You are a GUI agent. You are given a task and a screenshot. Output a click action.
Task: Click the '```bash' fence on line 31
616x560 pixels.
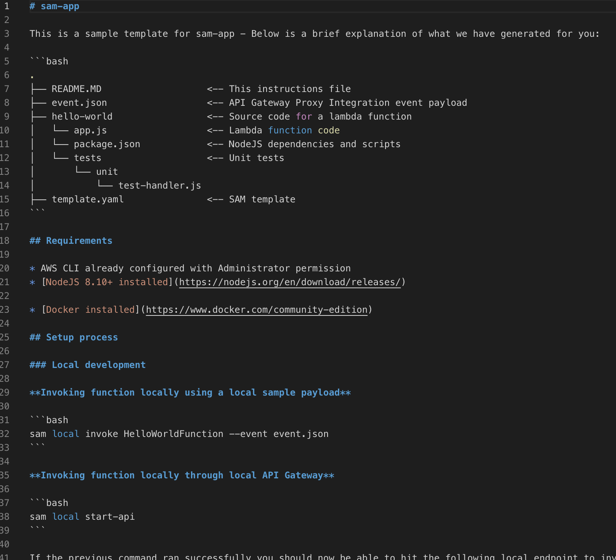[49, 420]
